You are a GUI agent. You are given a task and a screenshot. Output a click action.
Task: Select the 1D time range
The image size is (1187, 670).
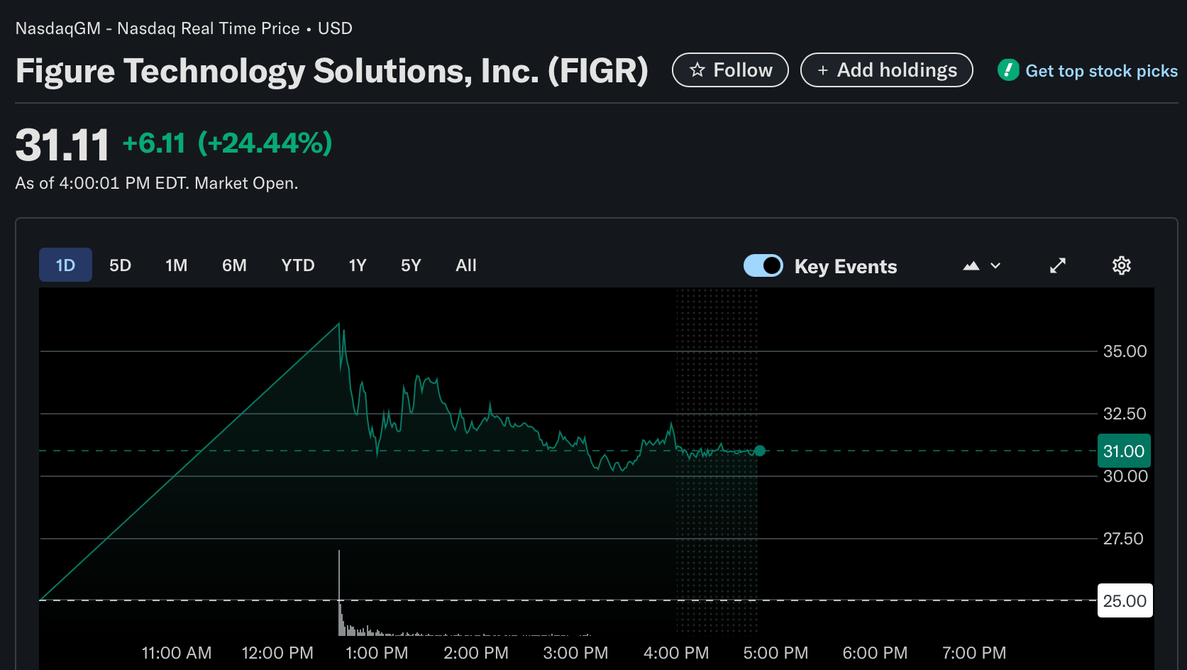click(x=65, y=265)
